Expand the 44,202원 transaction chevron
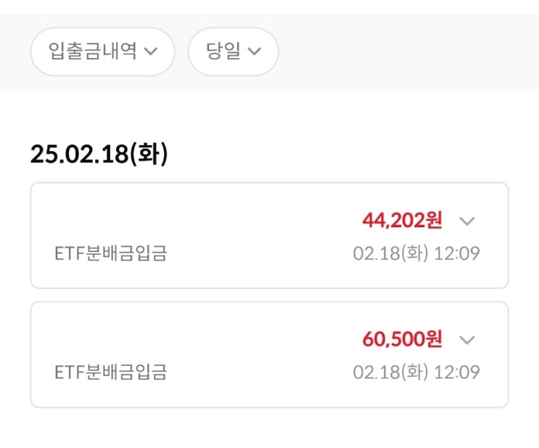This screenshot has width=539, height=448. click(x=467, y=221)
